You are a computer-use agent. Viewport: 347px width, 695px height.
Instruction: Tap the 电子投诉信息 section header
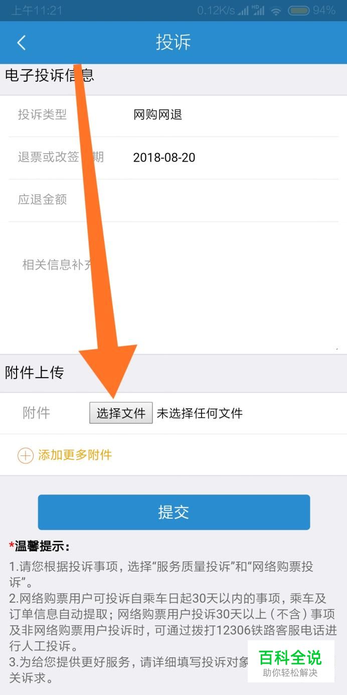pos(49,75)
